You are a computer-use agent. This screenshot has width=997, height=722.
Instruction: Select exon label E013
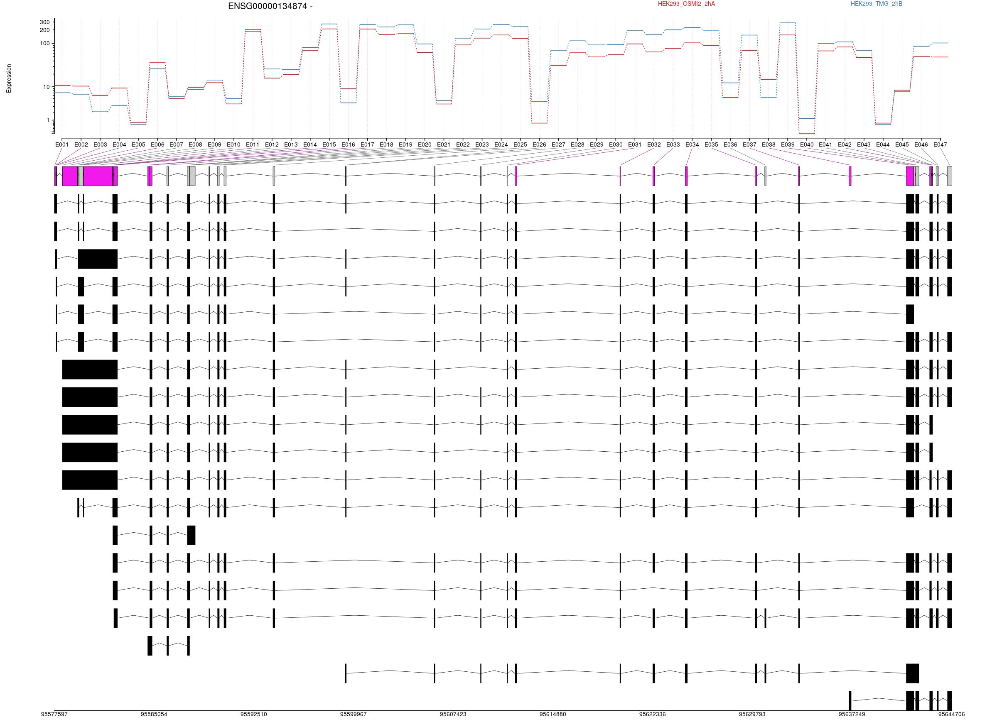pyautogui.click(x=291, y=144)
